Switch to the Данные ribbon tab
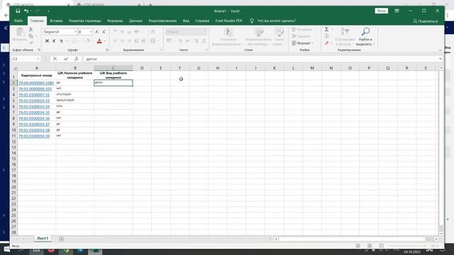Viewport: 454px width, 255px height. tap(135, 21)
